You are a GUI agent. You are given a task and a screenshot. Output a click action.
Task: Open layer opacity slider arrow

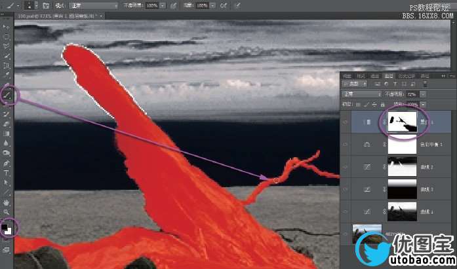click(x=423, y=94)
